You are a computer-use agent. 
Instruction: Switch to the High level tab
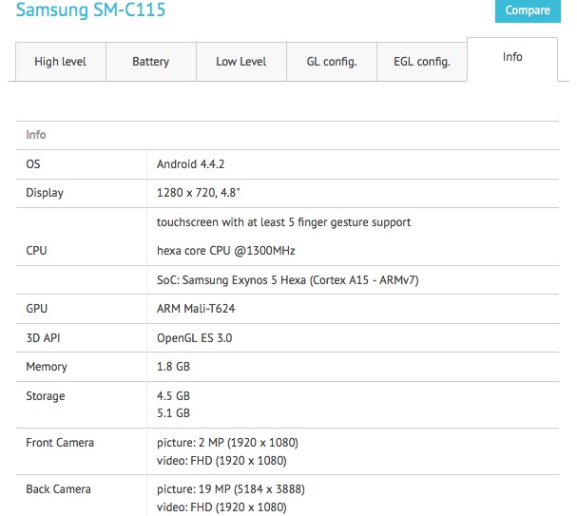coord(60,62)
